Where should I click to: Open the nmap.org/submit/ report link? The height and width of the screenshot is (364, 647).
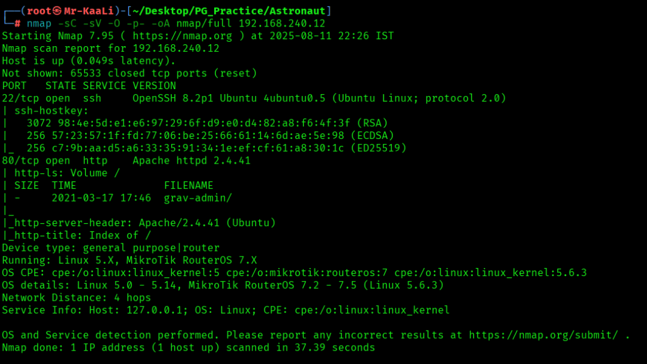(543, 335)
